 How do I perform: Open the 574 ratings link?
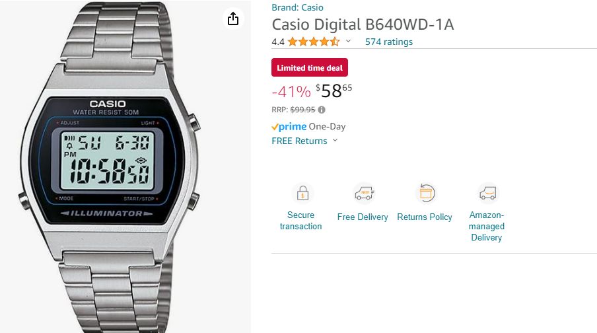pos(389,42)
